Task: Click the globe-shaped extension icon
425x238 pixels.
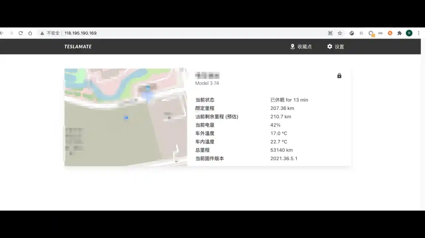Action: pos(352,33)
